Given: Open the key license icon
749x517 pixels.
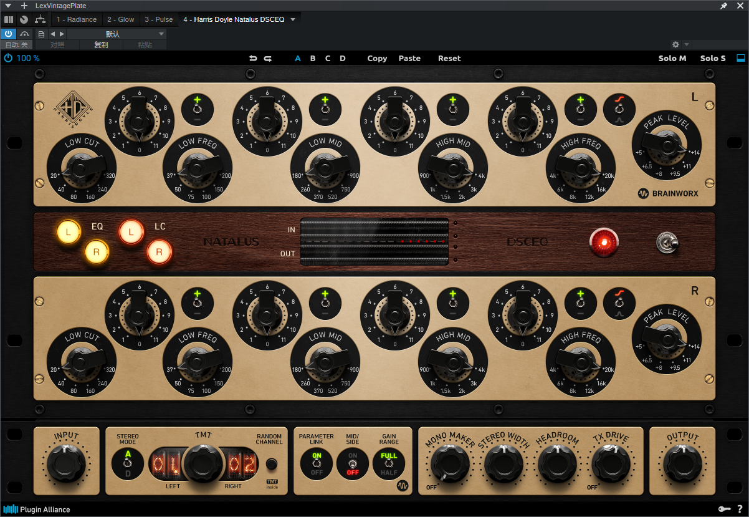Looking at the screenshot, I should point(724,509).
